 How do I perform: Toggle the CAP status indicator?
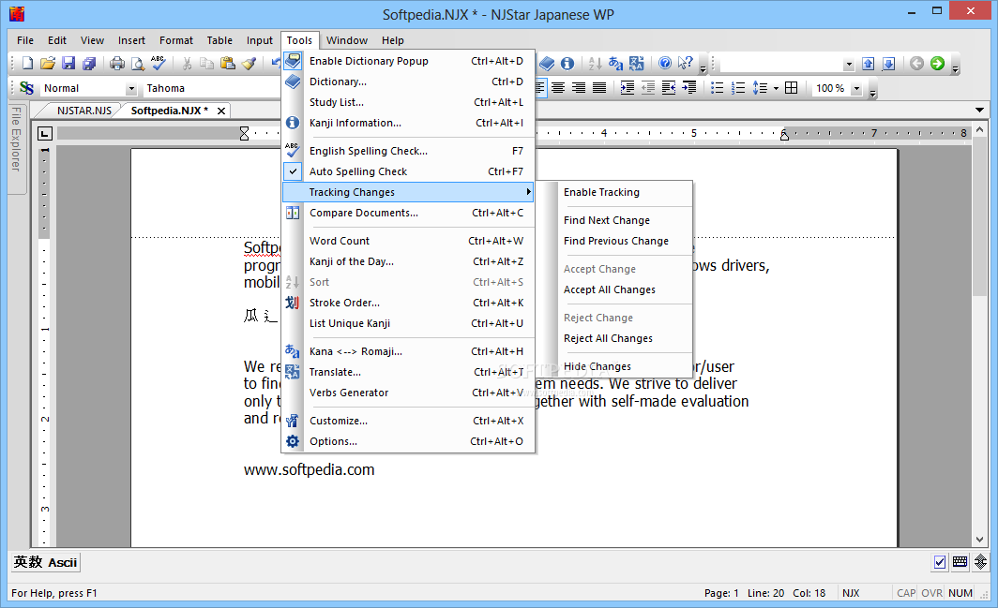[x=906, y=593]
